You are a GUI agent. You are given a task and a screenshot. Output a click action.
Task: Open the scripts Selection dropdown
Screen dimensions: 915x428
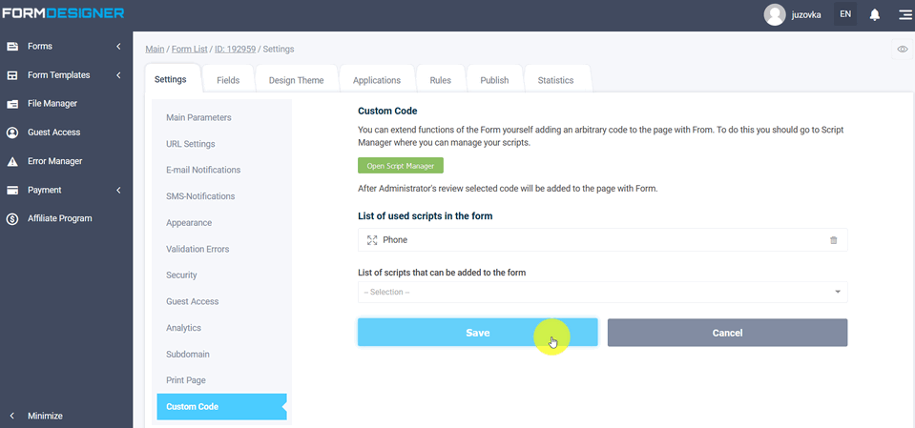[x=601, y=292]
